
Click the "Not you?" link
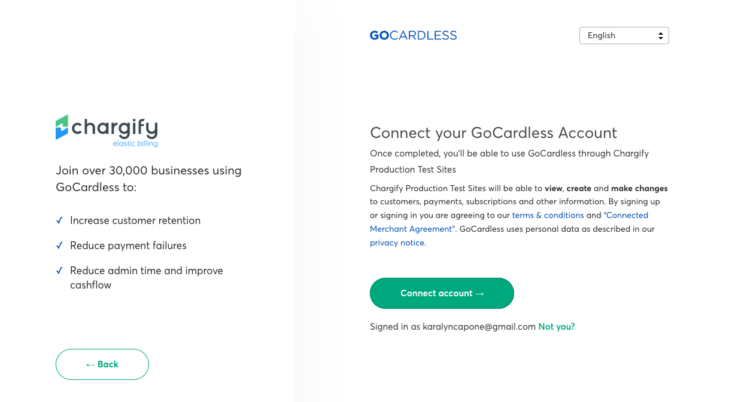click(x=556, y=327)
